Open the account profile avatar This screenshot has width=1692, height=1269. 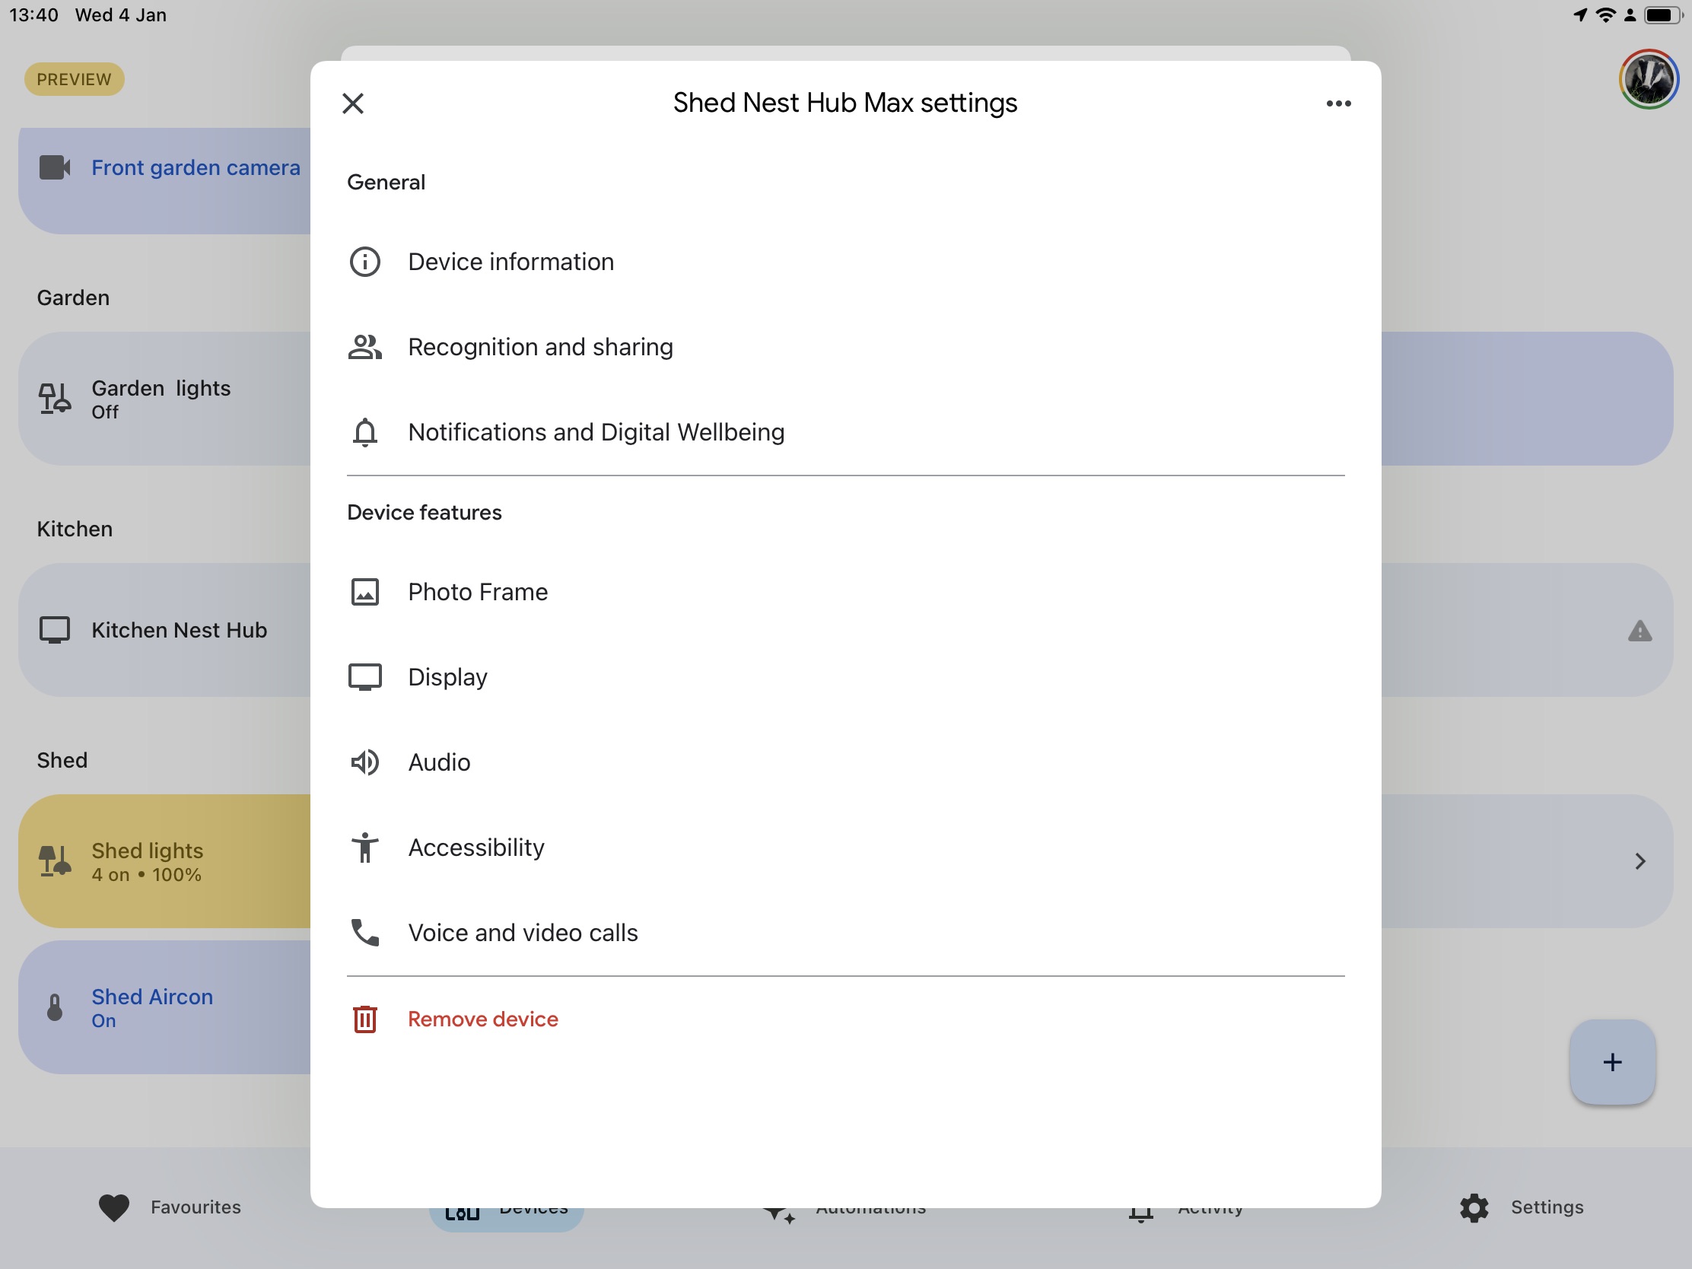[1649, 80]
